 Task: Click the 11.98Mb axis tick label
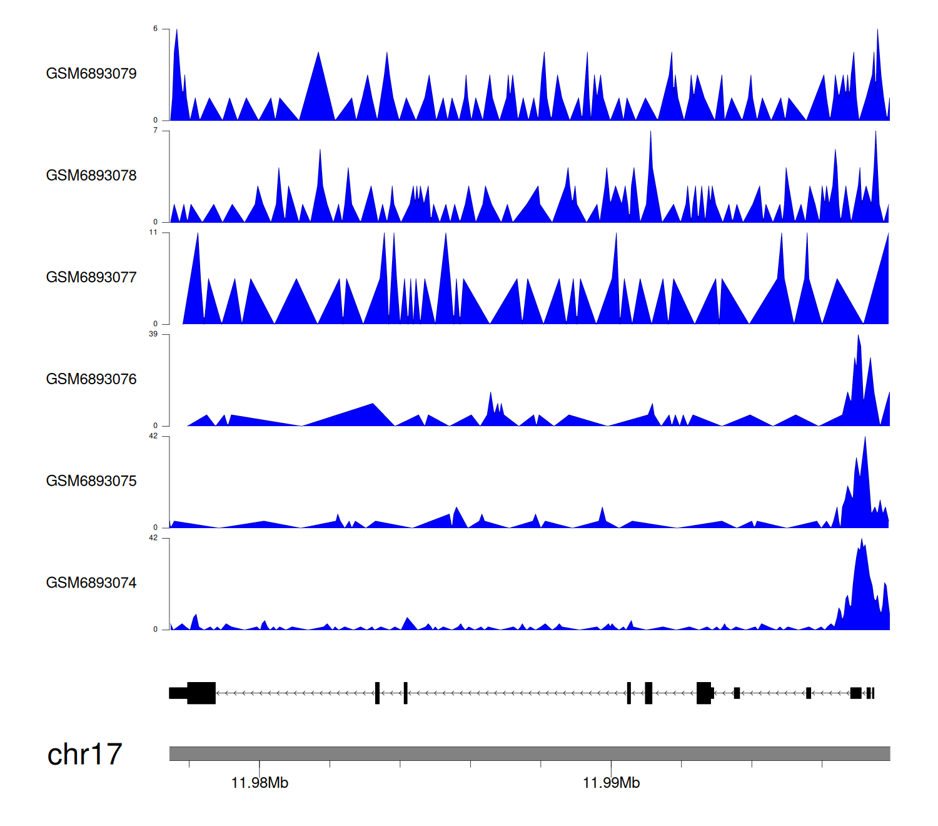coord(260,783)
